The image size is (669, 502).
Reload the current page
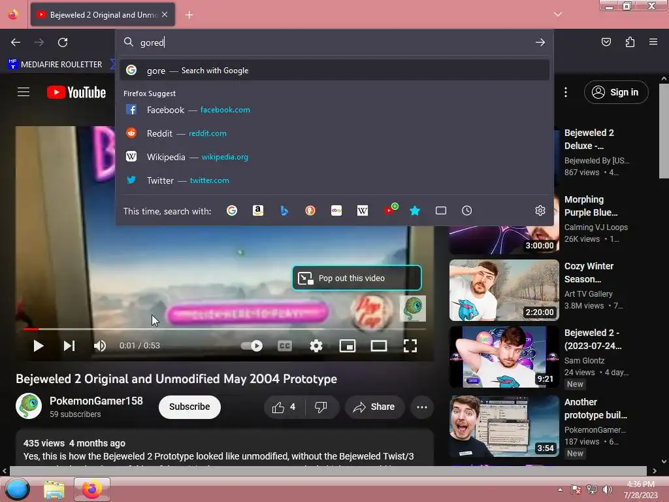pyautogui.click(x=63, y=42)
